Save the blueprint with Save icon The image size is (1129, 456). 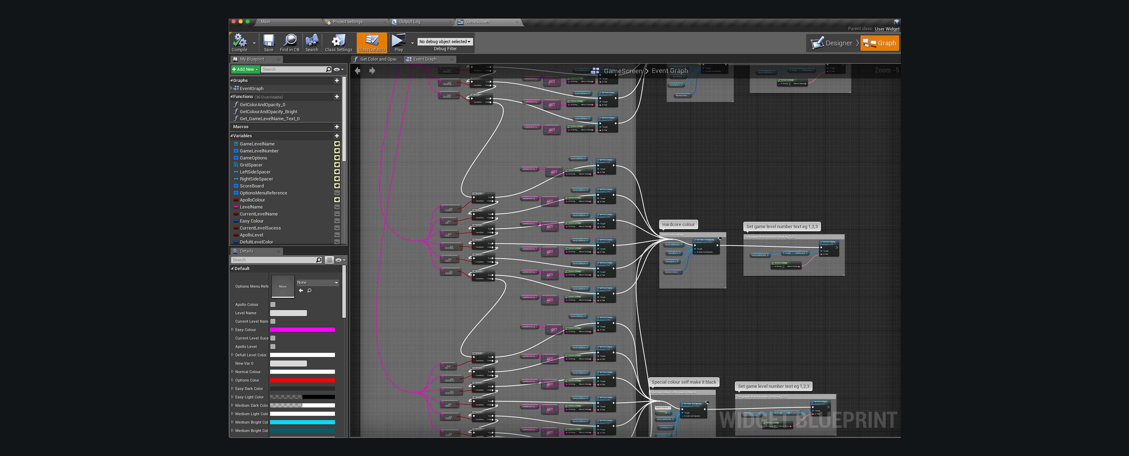(x=268, y=42)
